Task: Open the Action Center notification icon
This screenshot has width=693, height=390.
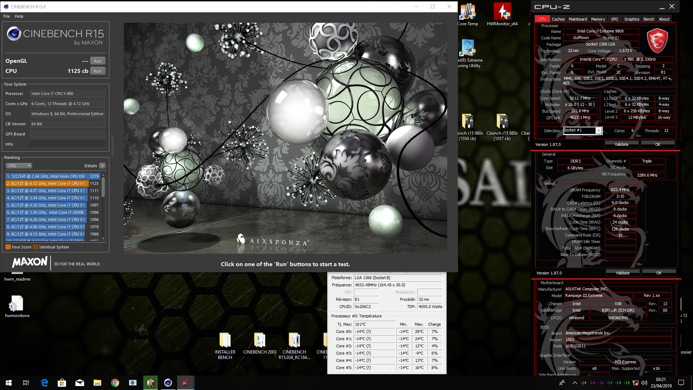Action: (x=681, y=383)
